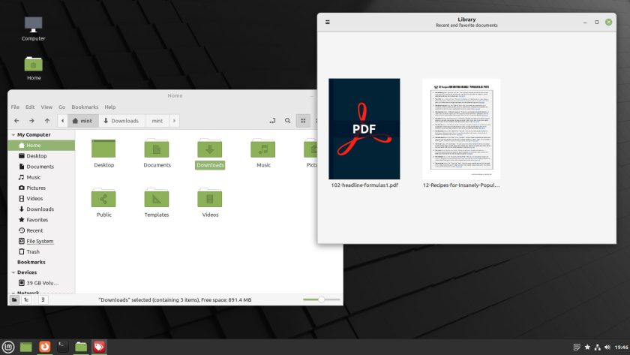The height and width of the screenshot is (355, 630).
Task: Open the file manager taskbar button
Action: pyautogui.click(x=81, y=347)
